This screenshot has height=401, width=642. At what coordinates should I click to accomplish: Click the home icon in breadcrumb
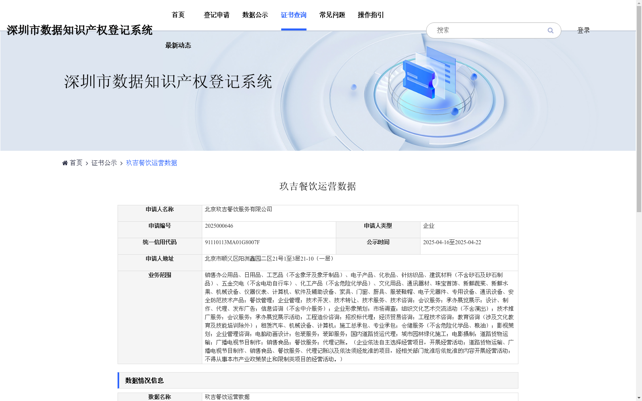(65, 163)
